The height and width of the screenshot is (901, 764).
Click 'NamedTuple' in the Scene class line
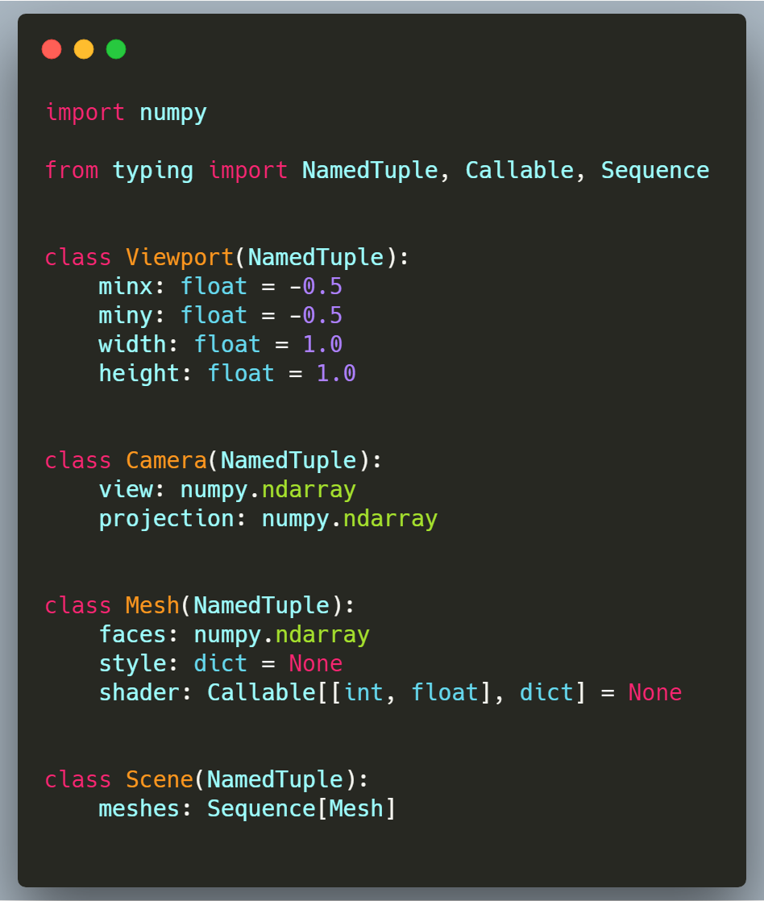pos(275,780)
